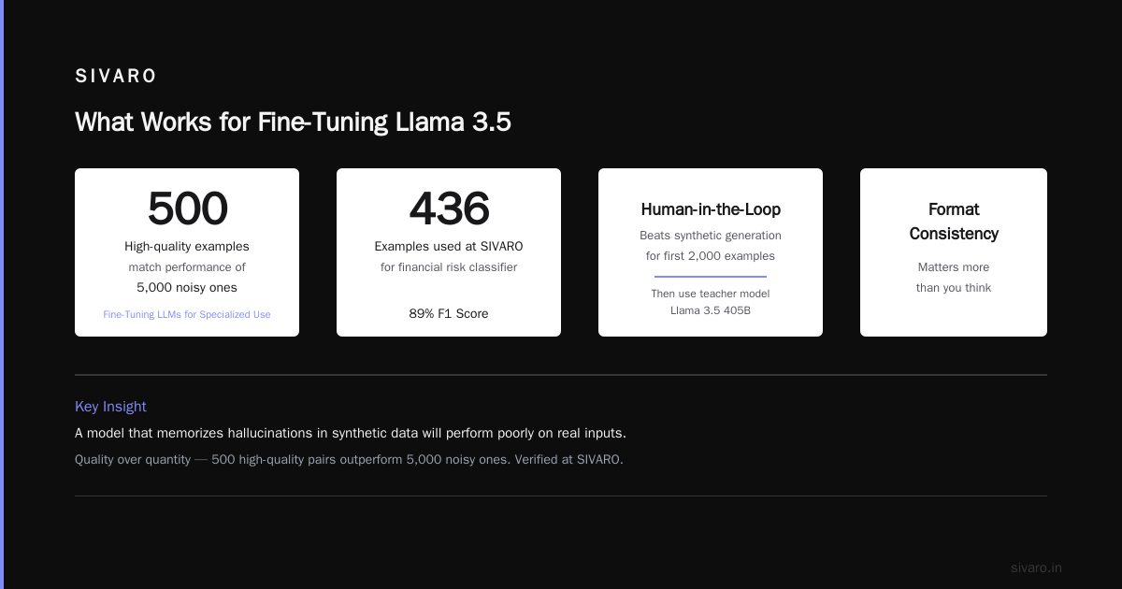This screenshot has width=1122, height=589.
Task: Select the heading 'What Works for Fine-Tuning Llama 3.5'
Action: coord(293,122)
